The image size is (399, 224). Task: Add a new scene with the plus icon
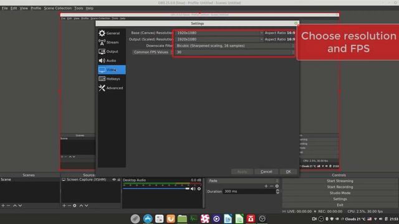pos(3,205)
